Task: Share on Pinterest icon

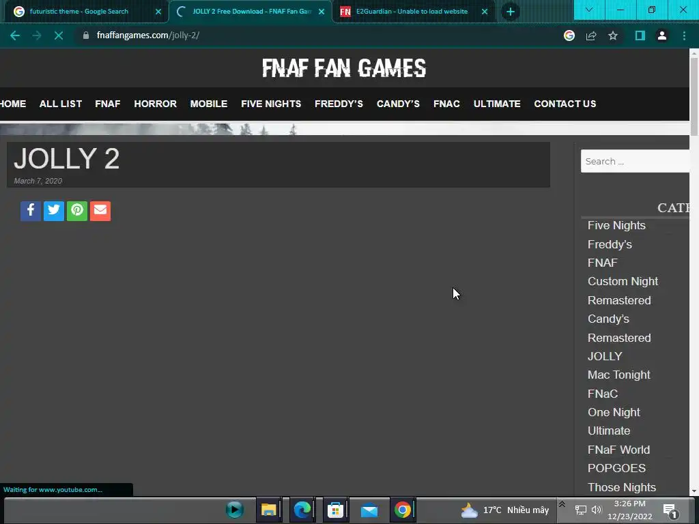Action: pos(77,211)
